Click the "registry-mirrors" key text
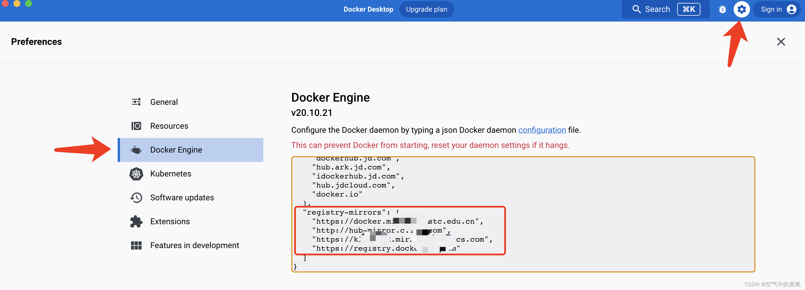Screen dimensions: 805x290 pyautogui.click(x=344, y=213)
